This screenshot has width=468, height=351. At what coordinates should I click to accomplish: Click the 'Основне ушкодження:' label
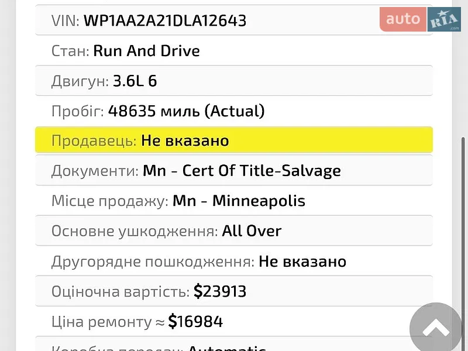click(135, 231)
